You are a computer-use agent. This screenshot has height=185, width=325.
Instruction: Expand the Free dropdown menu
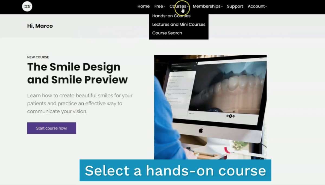coord(160,6)
